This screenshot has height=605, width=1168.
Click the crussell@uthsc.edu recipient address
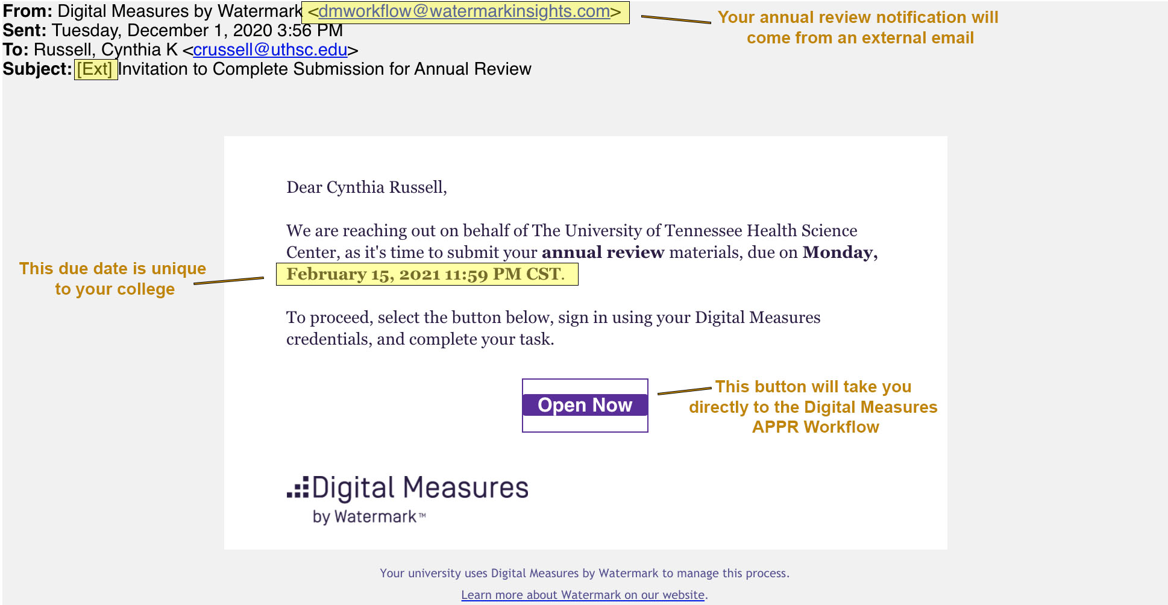270,50
